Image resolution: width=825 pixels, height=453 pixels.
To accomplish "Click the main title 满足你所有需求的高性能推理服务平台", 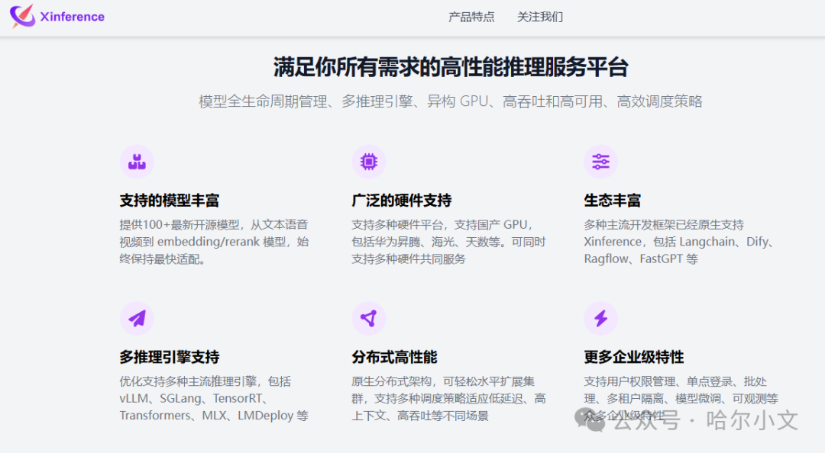I will [x=451, y=67].
